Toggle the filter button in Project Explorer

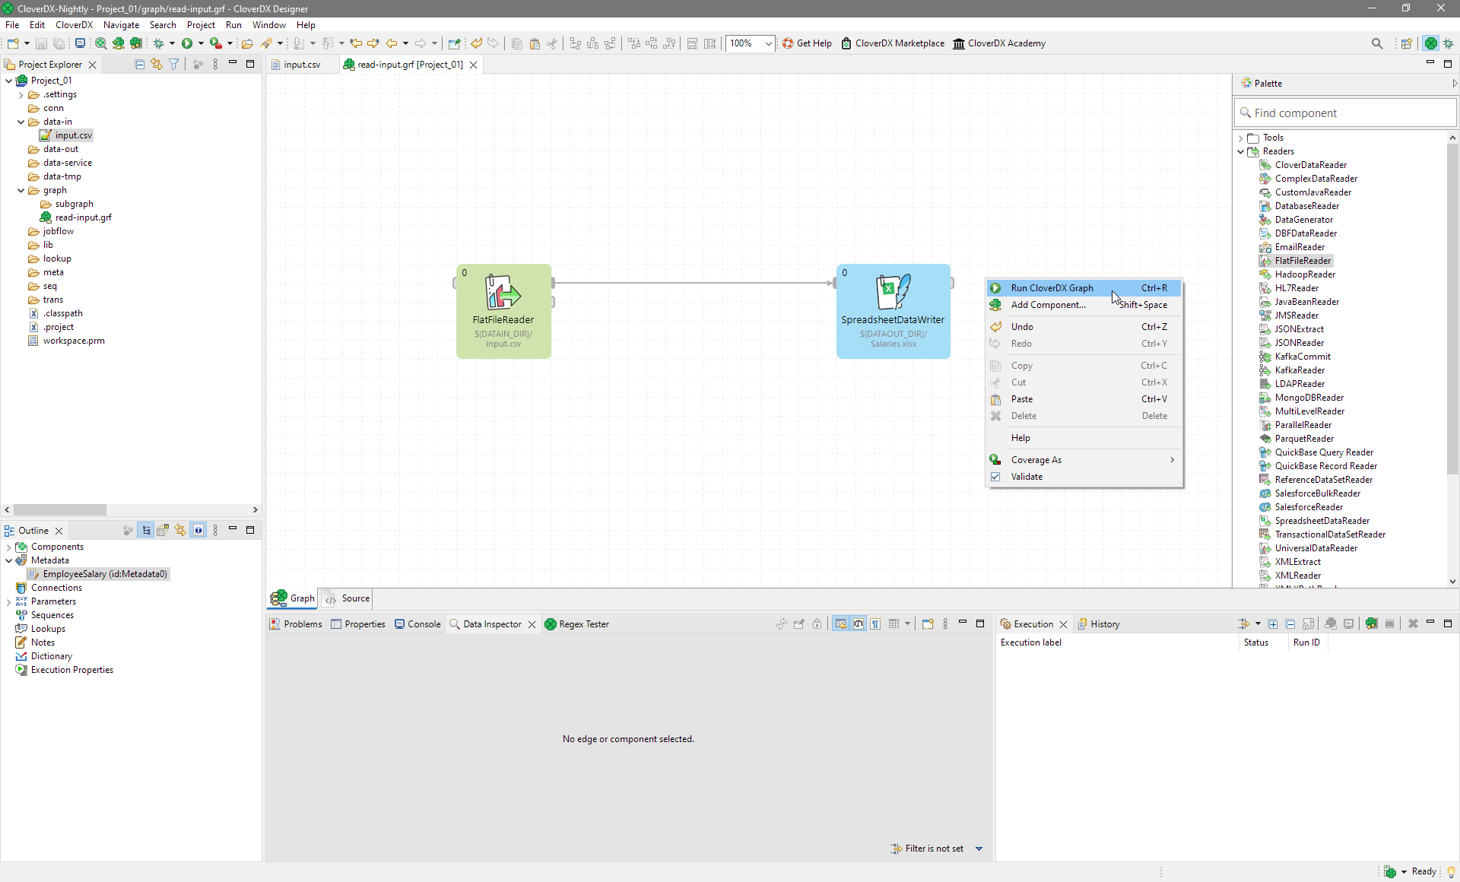[174, 65]
